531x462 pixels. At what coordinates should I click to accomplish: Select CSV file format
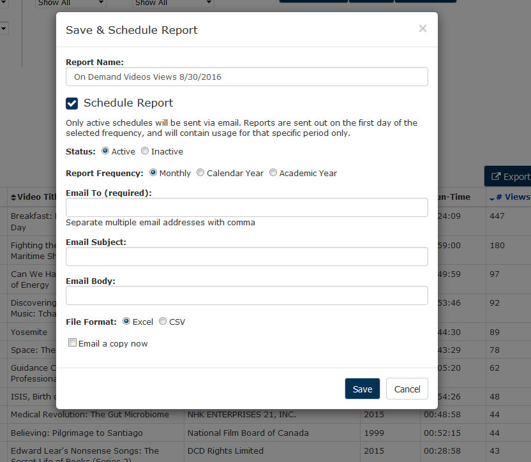pyautogui.click(x=163, y=321)
